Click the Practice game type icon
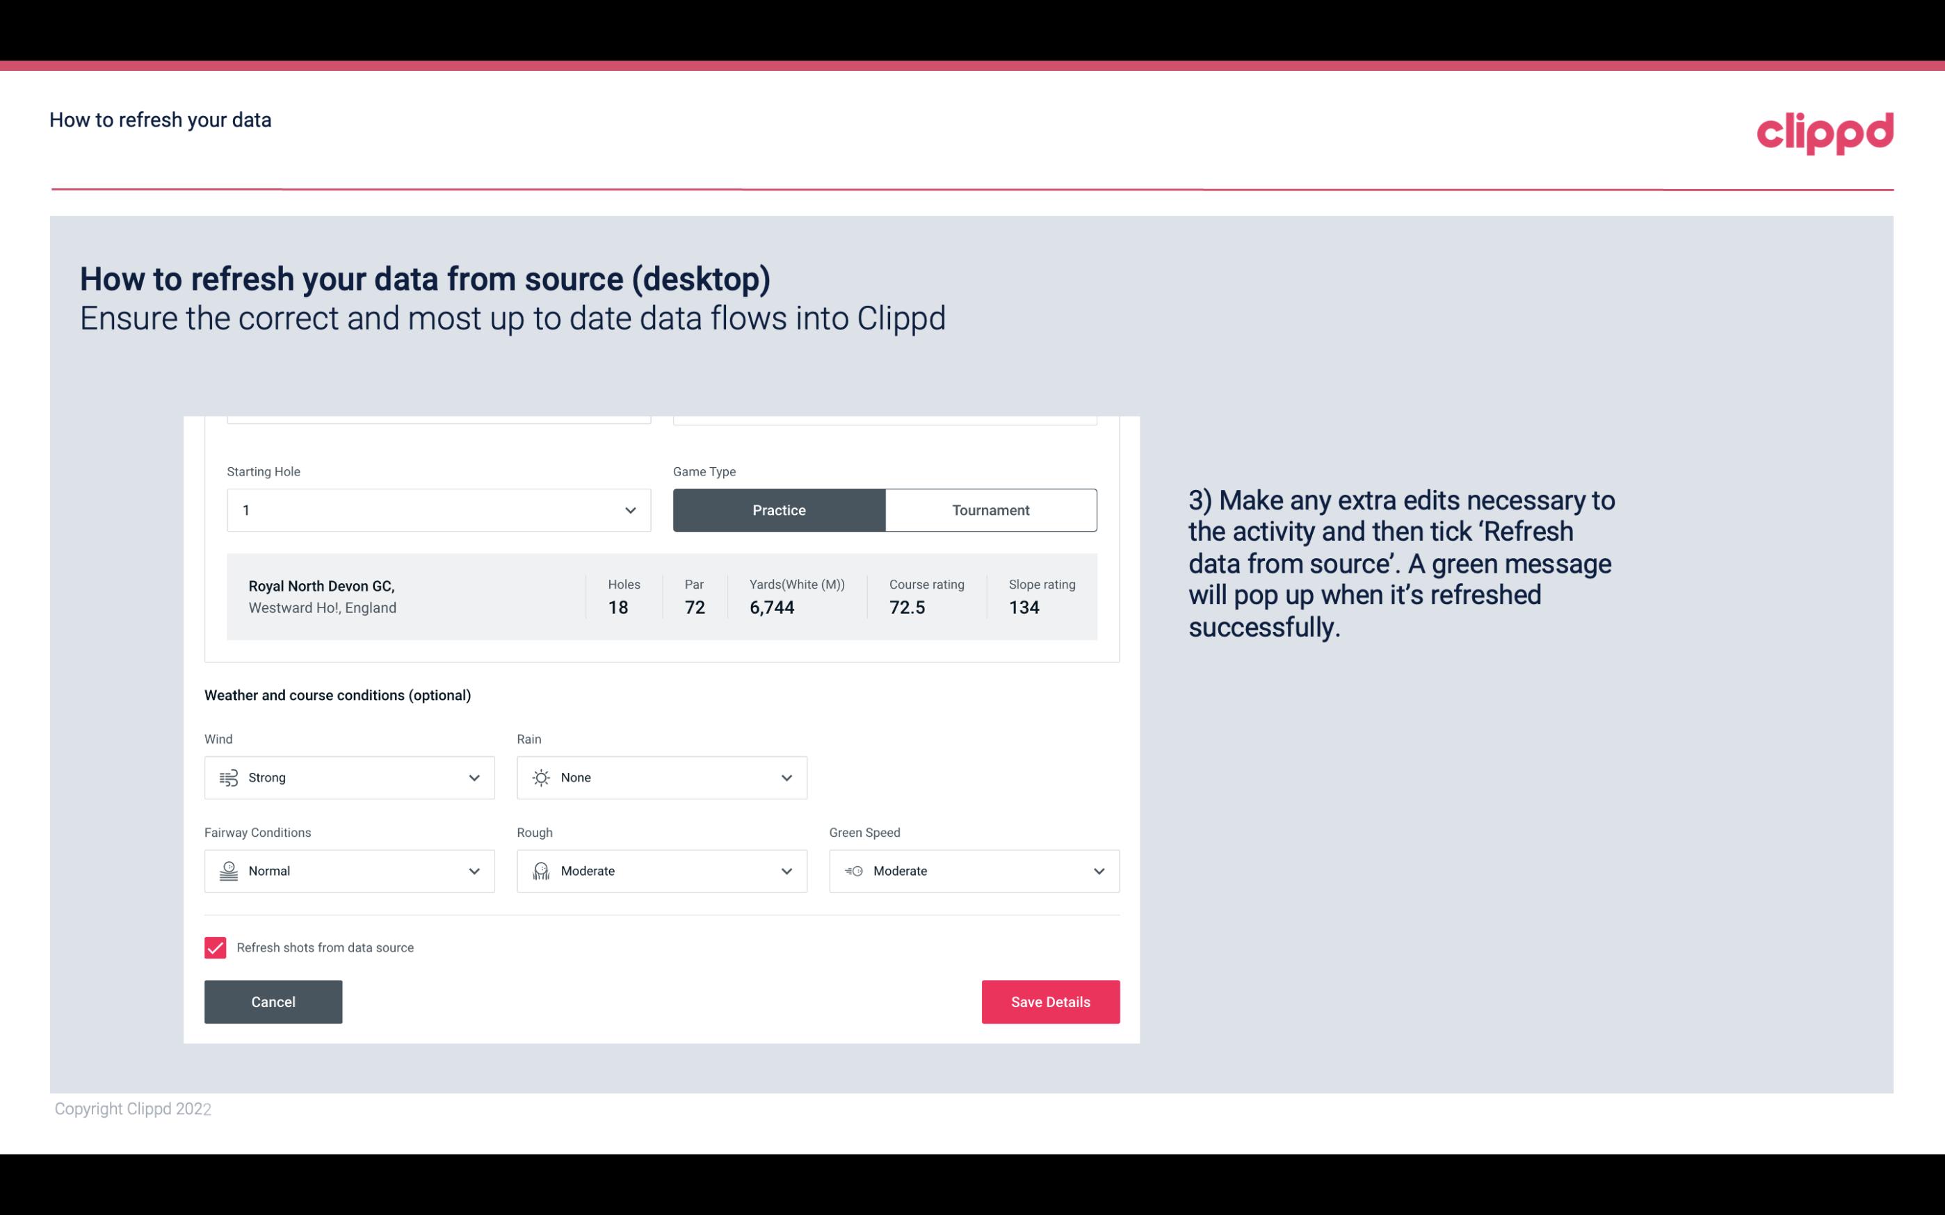Viewport: 1945px width, 1215px height. pyautogui.click(x=779, y=509)
